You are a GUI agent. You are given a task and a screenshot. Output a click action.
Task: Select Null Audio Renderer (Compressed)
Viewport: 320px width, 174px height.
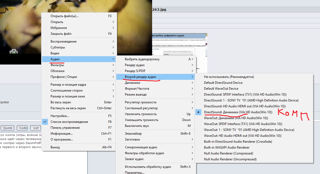pos(254,154)
